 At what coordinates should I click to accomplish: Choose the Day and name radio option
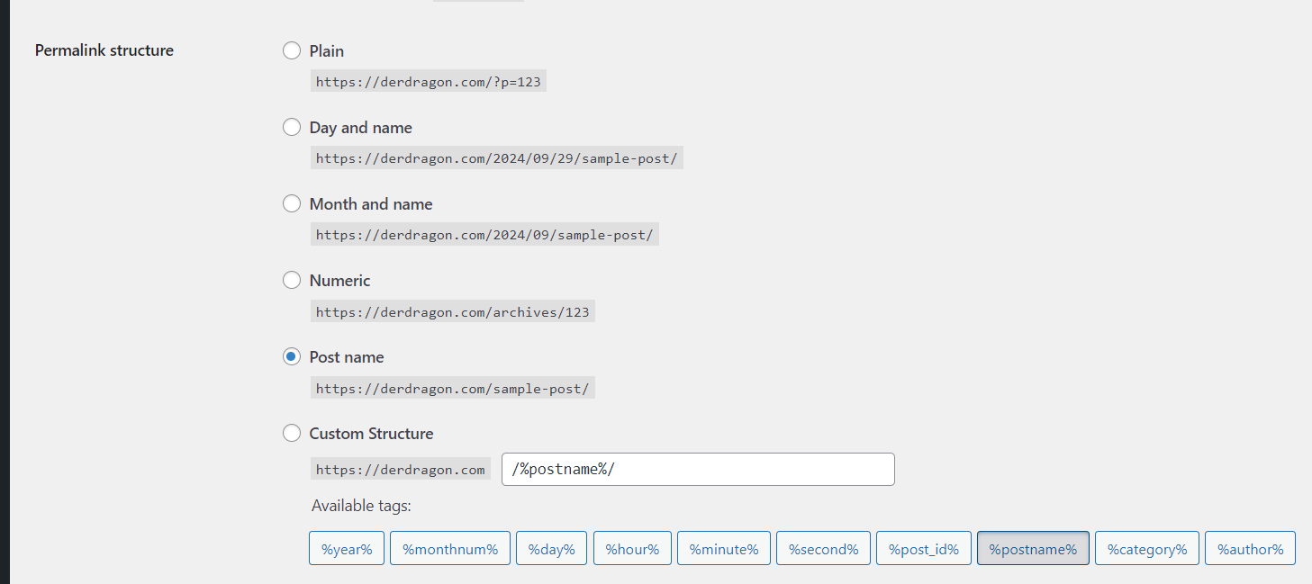(292, 128)
